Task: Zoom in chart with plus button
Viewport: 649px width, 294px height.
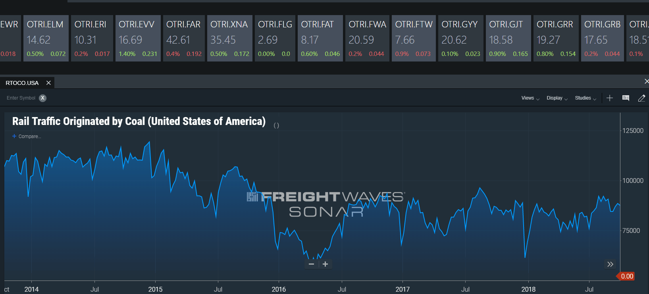Action: point(325,264)
